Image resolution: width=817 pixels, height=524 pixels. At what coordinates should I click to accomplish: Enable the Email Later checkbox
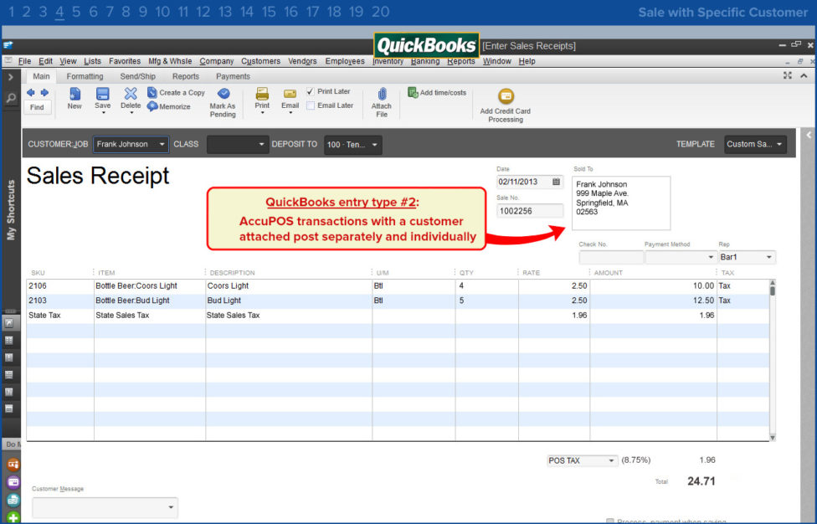click(x=311, y=105)
